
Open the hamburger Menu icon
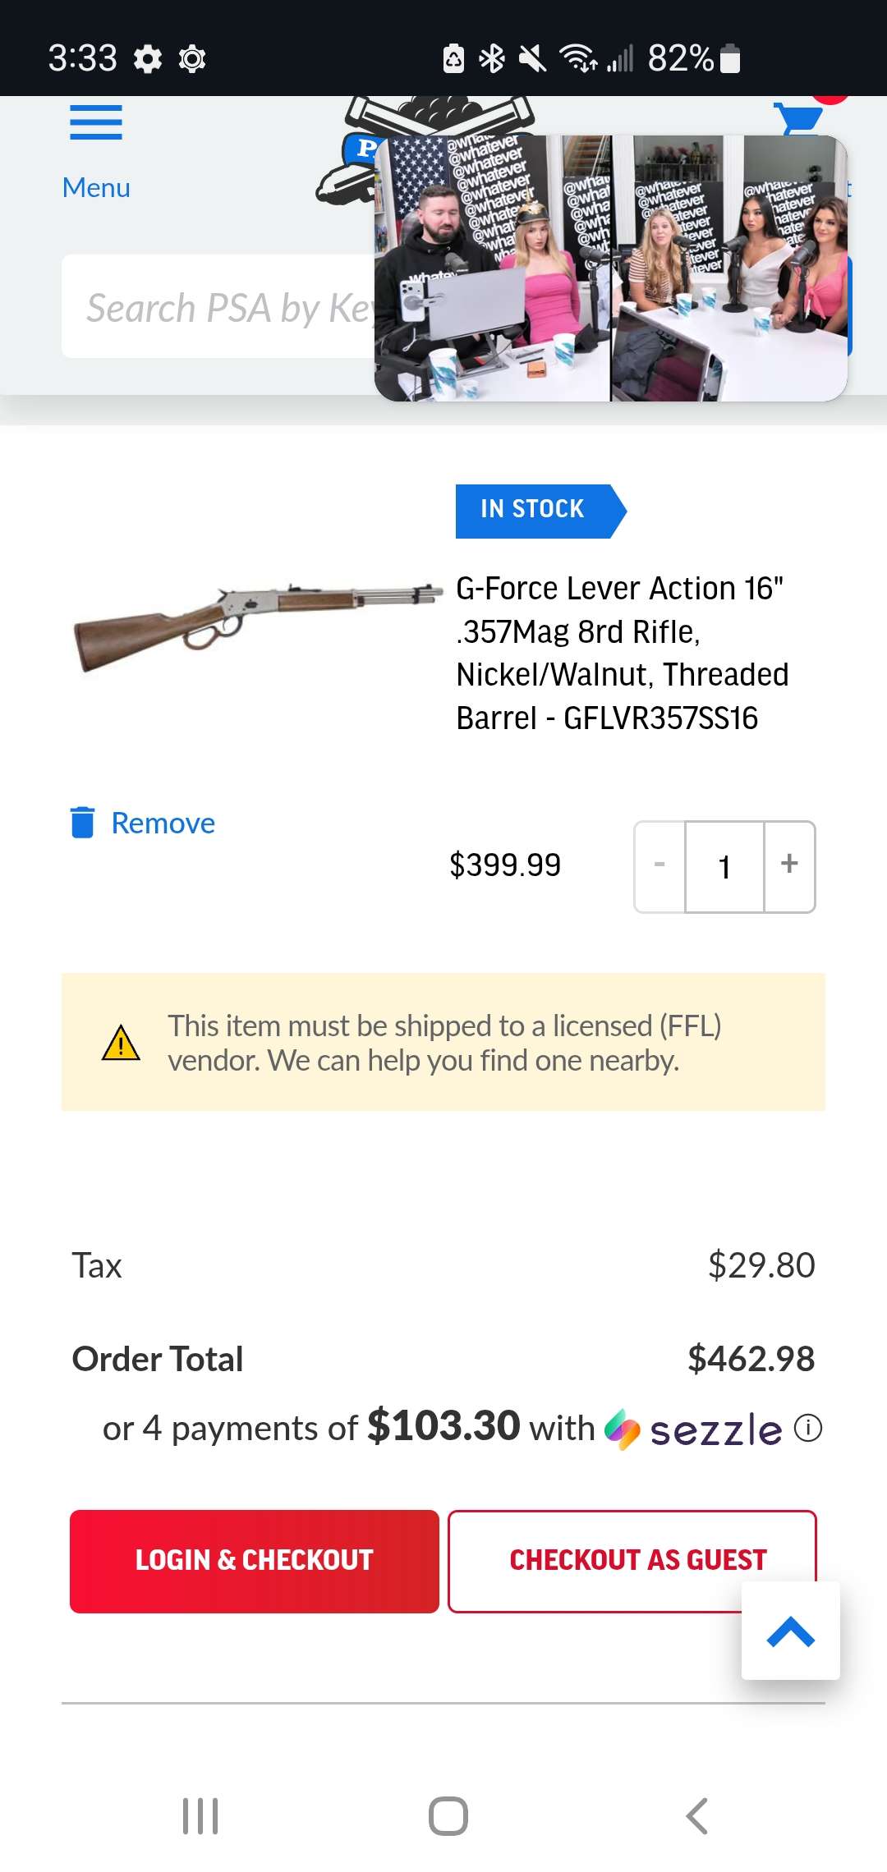(96, 123)
